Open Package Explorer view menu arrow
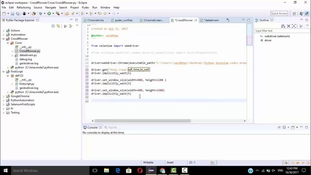Screen dimensions: 311x175 (x=77, y=26)
